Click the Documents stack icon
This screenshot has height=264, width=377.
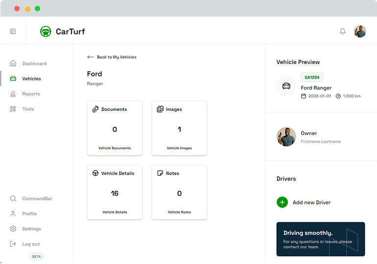pos(95,109)
